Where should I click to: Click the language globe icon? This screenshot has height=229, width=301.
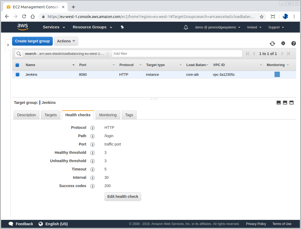point(41,224)
